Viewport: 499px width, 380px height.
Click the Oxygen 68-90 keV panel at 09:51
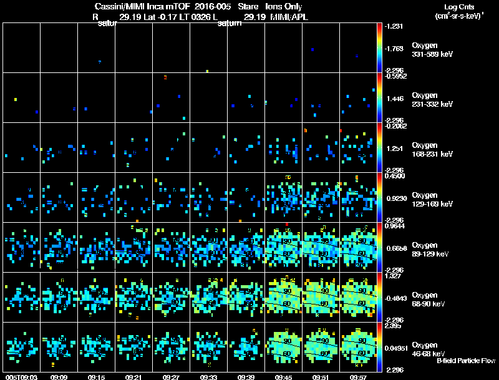(x=321, y=297)
